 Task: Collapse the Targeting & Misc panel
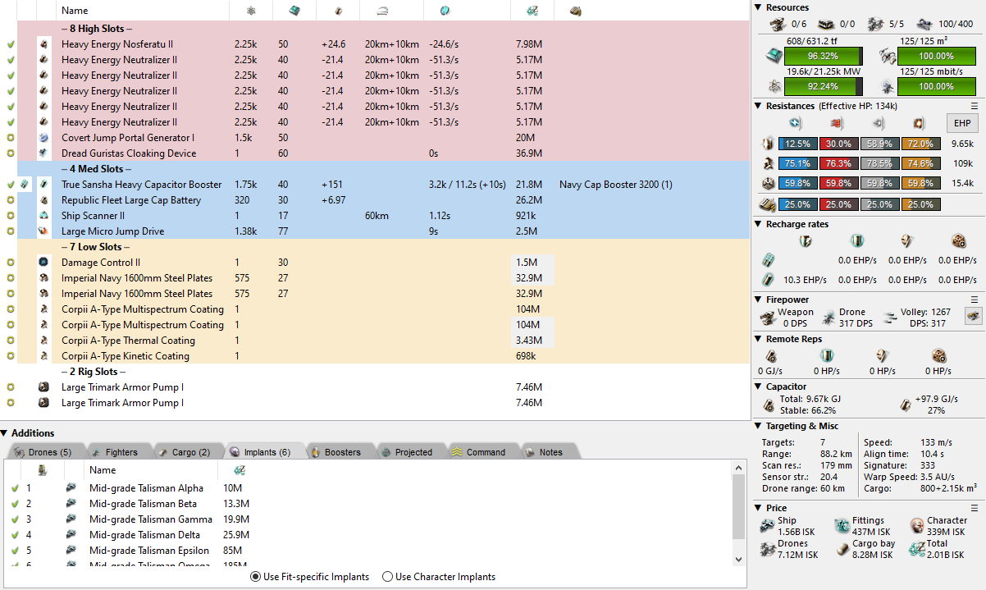click(758, 426)
